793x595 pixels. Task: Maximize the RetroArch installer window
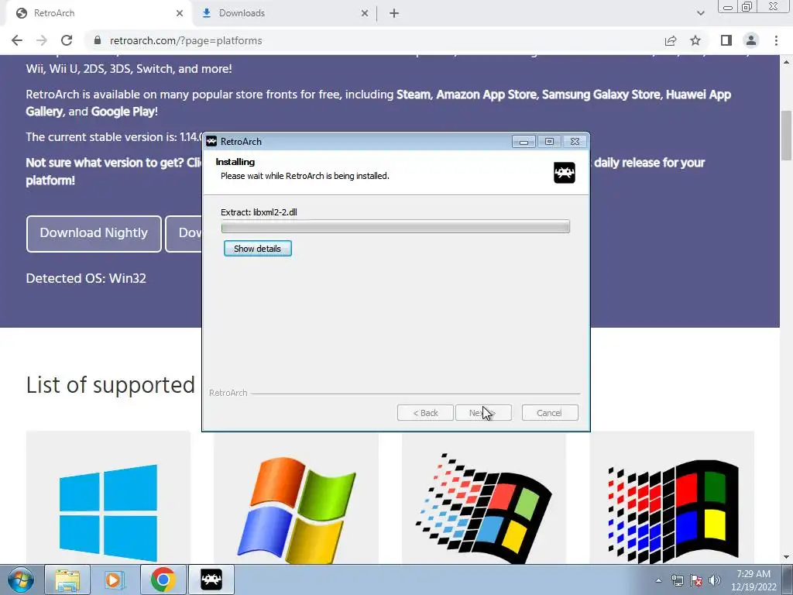(x=549, y=142)
